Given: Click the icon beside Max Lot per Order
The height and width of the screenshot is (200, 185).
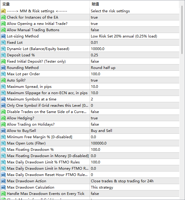Looking at the screenshot, I should click(x=3, y=74).
